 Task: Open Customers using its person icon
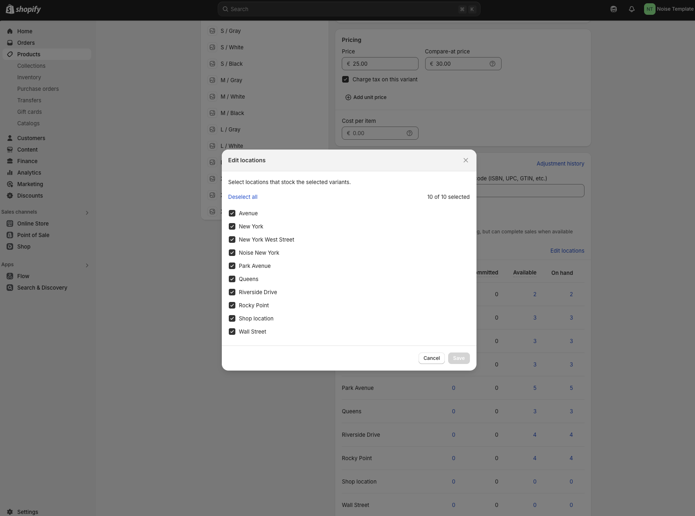point(9,138)
